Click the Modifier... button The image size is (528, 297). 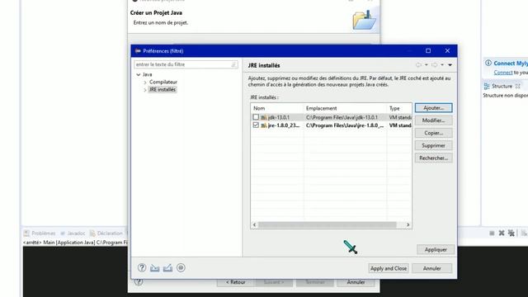point(433,120)
